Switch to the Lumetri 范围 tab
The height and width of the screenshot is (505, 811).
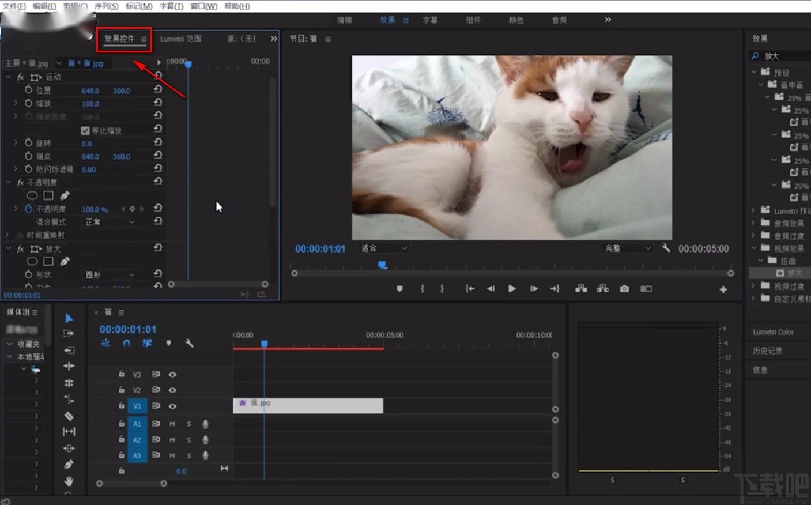tap(180, 39)
